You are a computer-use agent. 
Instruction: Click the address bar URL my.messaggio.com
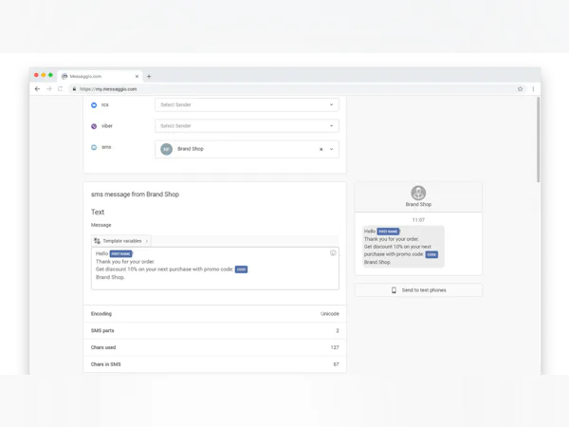[108, 89]
